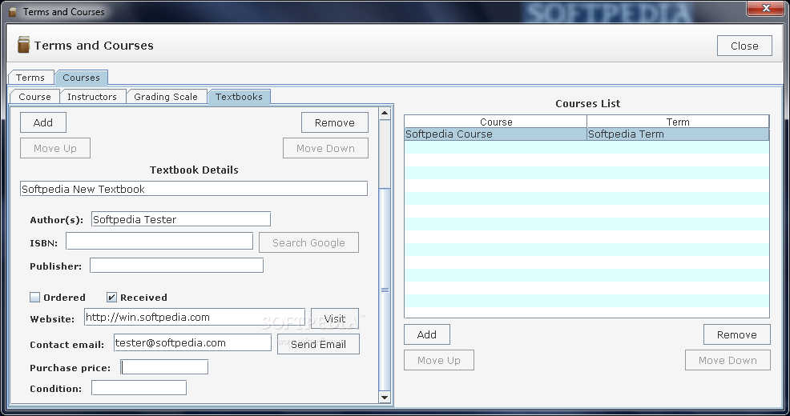
Task: Close the window with X button
Action: coord(766,8)
